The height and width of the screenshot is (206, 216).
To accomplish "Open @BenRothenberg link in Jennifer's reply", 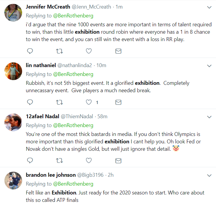I will [x=73, y=15].
